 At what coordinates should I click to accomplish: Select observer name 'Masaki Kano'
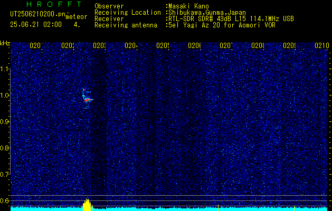click(188, 6)
